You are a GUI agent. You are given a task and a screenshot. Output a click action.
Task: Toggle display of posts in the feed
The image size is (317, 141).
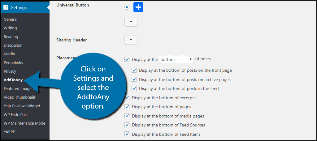click(134, 88)
